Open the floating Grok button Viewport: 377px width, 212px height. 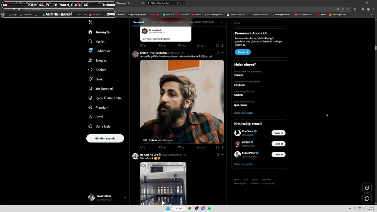(x=367, y=188)
